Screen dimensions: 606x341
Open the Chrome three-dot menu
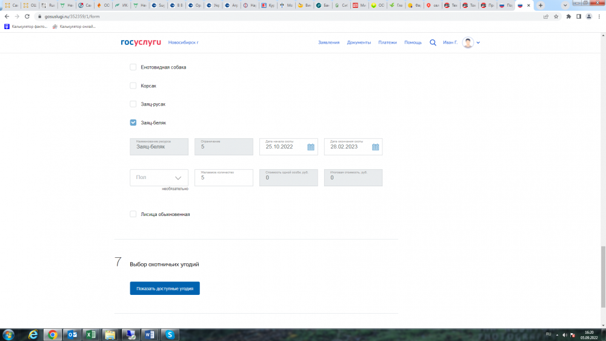point(599,16)
